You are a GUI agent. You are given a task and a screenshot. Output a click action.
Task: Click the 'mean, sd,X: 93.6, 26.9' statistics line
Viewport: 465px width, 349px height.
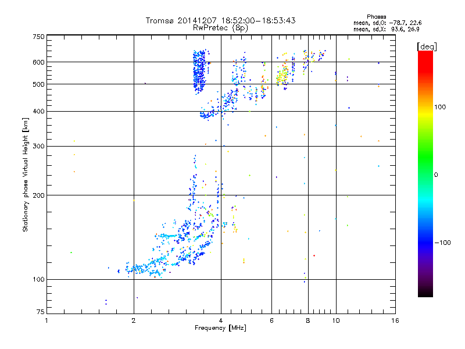pyautogui.click(x=386, y=29)
